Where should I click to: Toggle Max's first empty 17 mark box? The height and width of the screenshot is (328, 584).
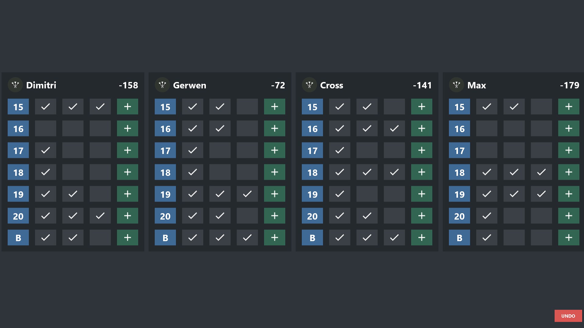click(487, 150)
